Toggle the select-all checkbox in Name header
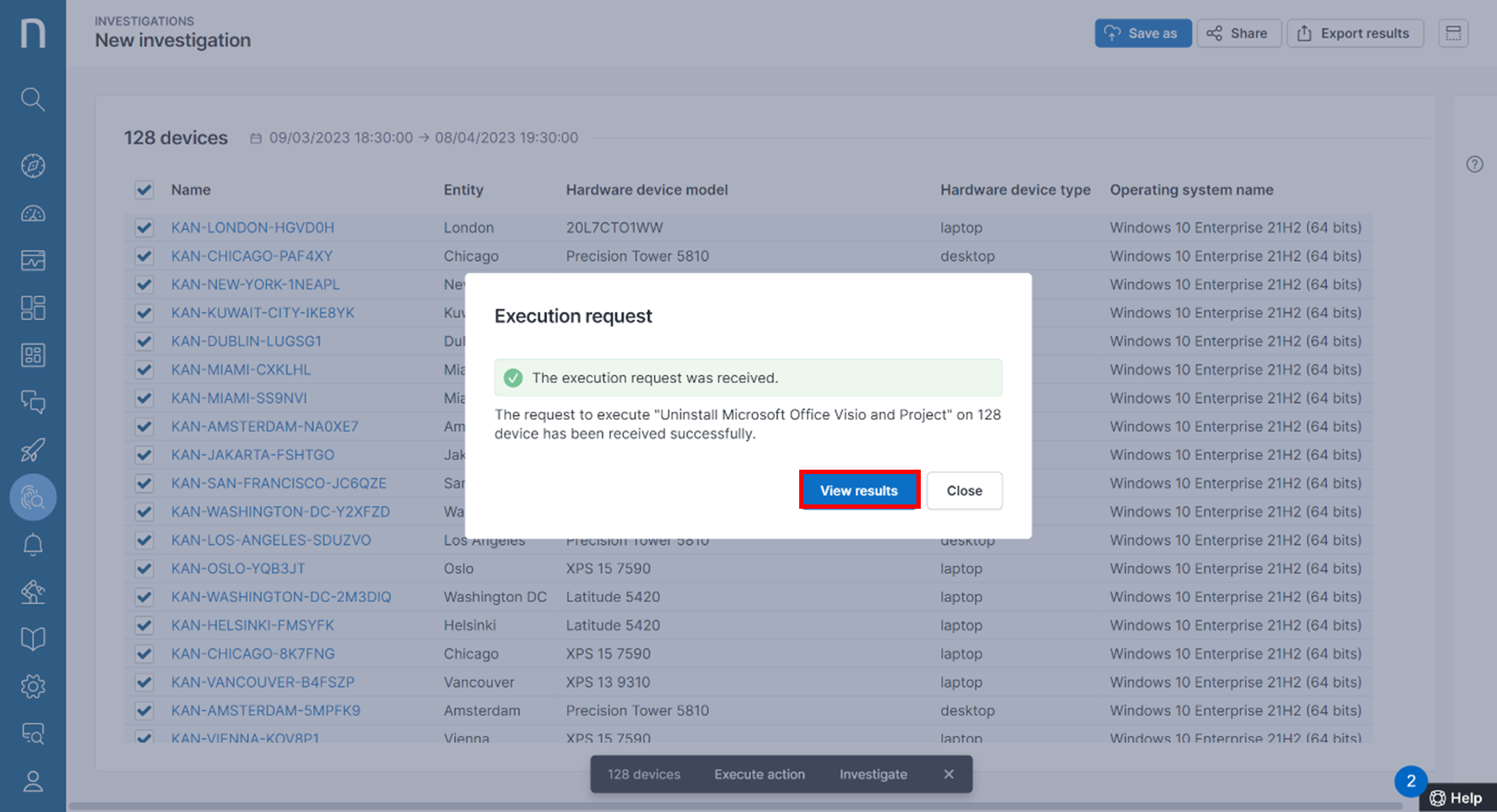The width and height of the screenshot is (1497, 812). coord(144,190)
